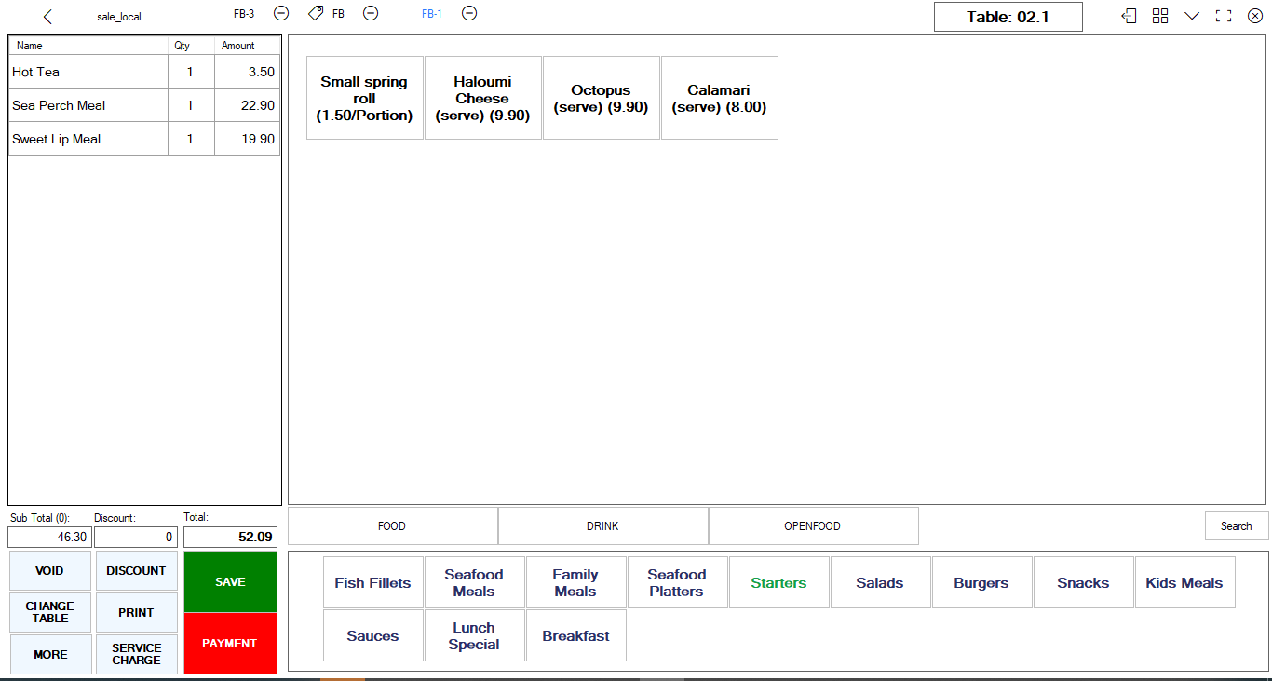Choose the Seafood Platters category
This screenshot has width=1272, height=681.
coord(677,583)
